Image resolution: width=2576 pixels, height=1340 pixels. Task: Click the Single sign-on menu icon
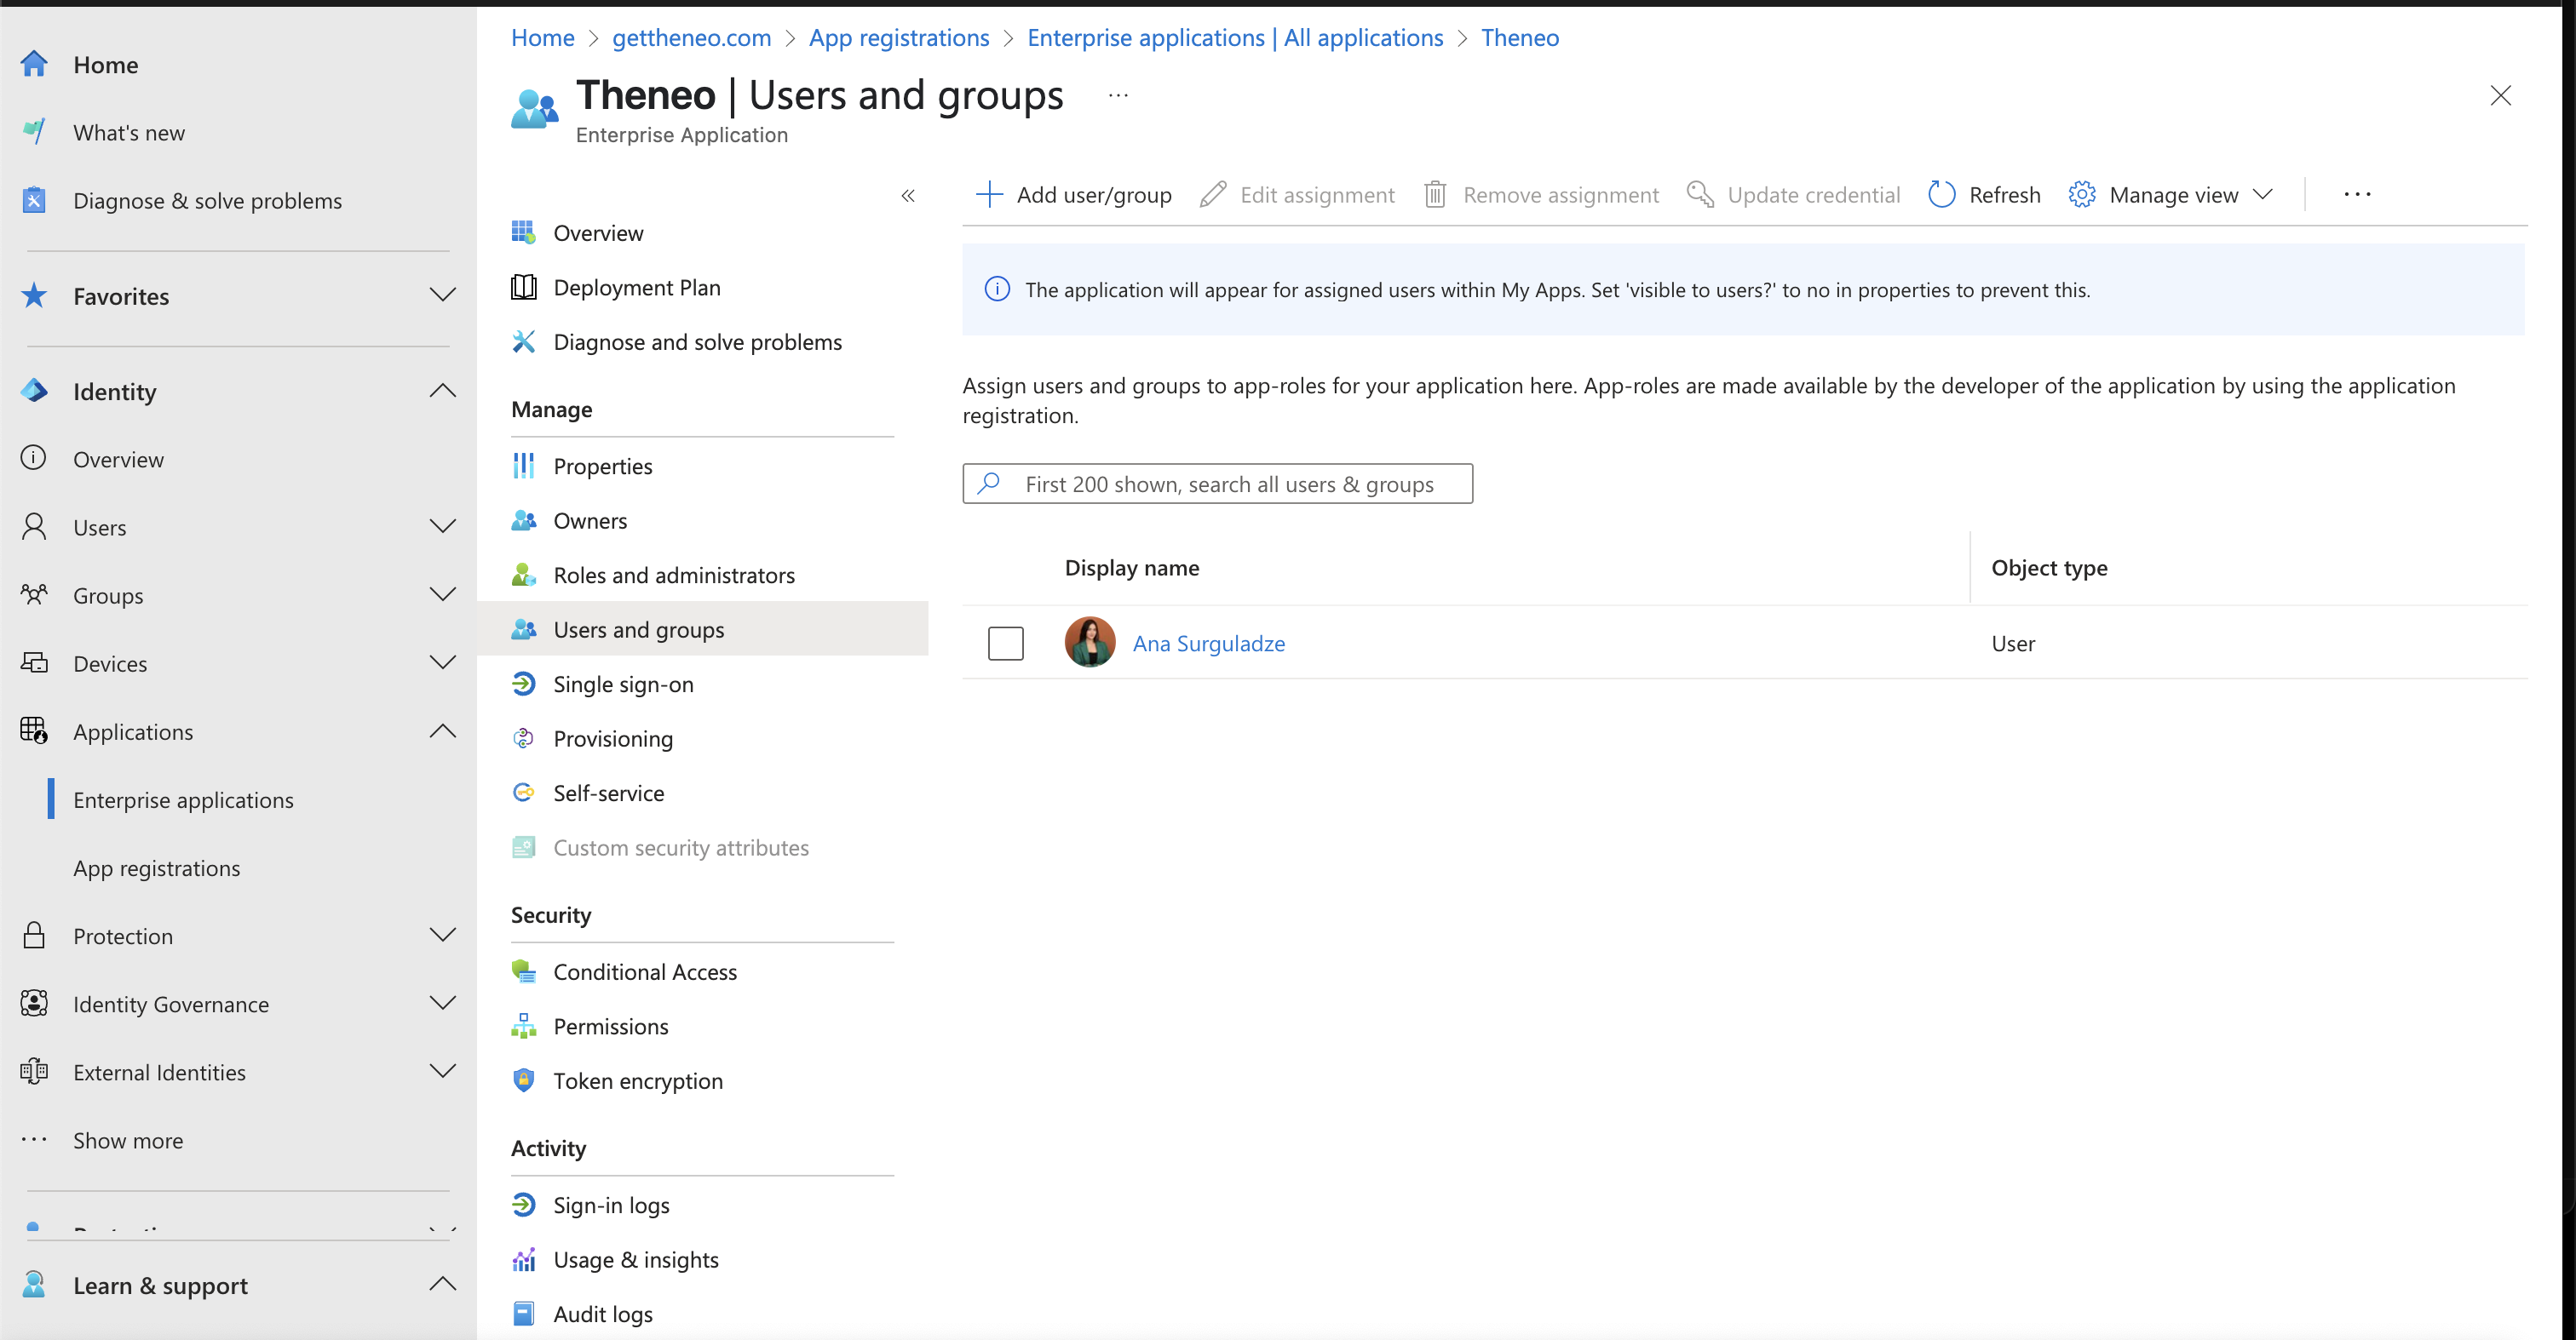523,684
